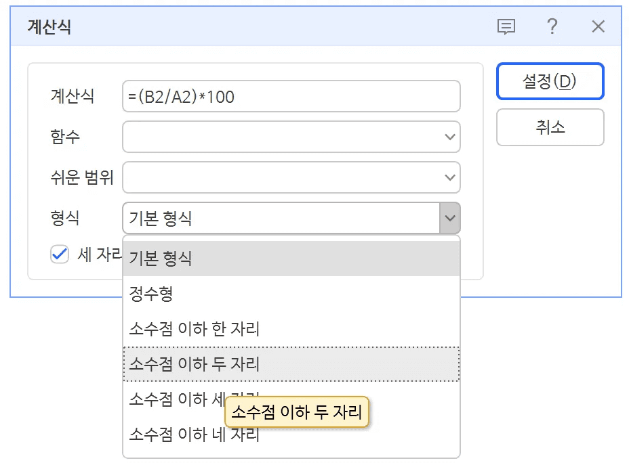This screenshot has width=629, height=467.
Task: Click the 소수점 이하 두 자리 tooltip
Action: tap(298, 413)
